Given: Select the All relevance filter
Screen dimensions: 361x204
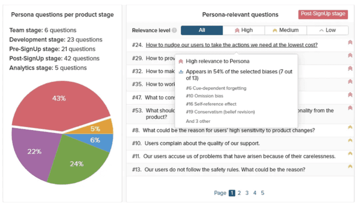Looking at the screenshot, I should (x=202, y=31).
